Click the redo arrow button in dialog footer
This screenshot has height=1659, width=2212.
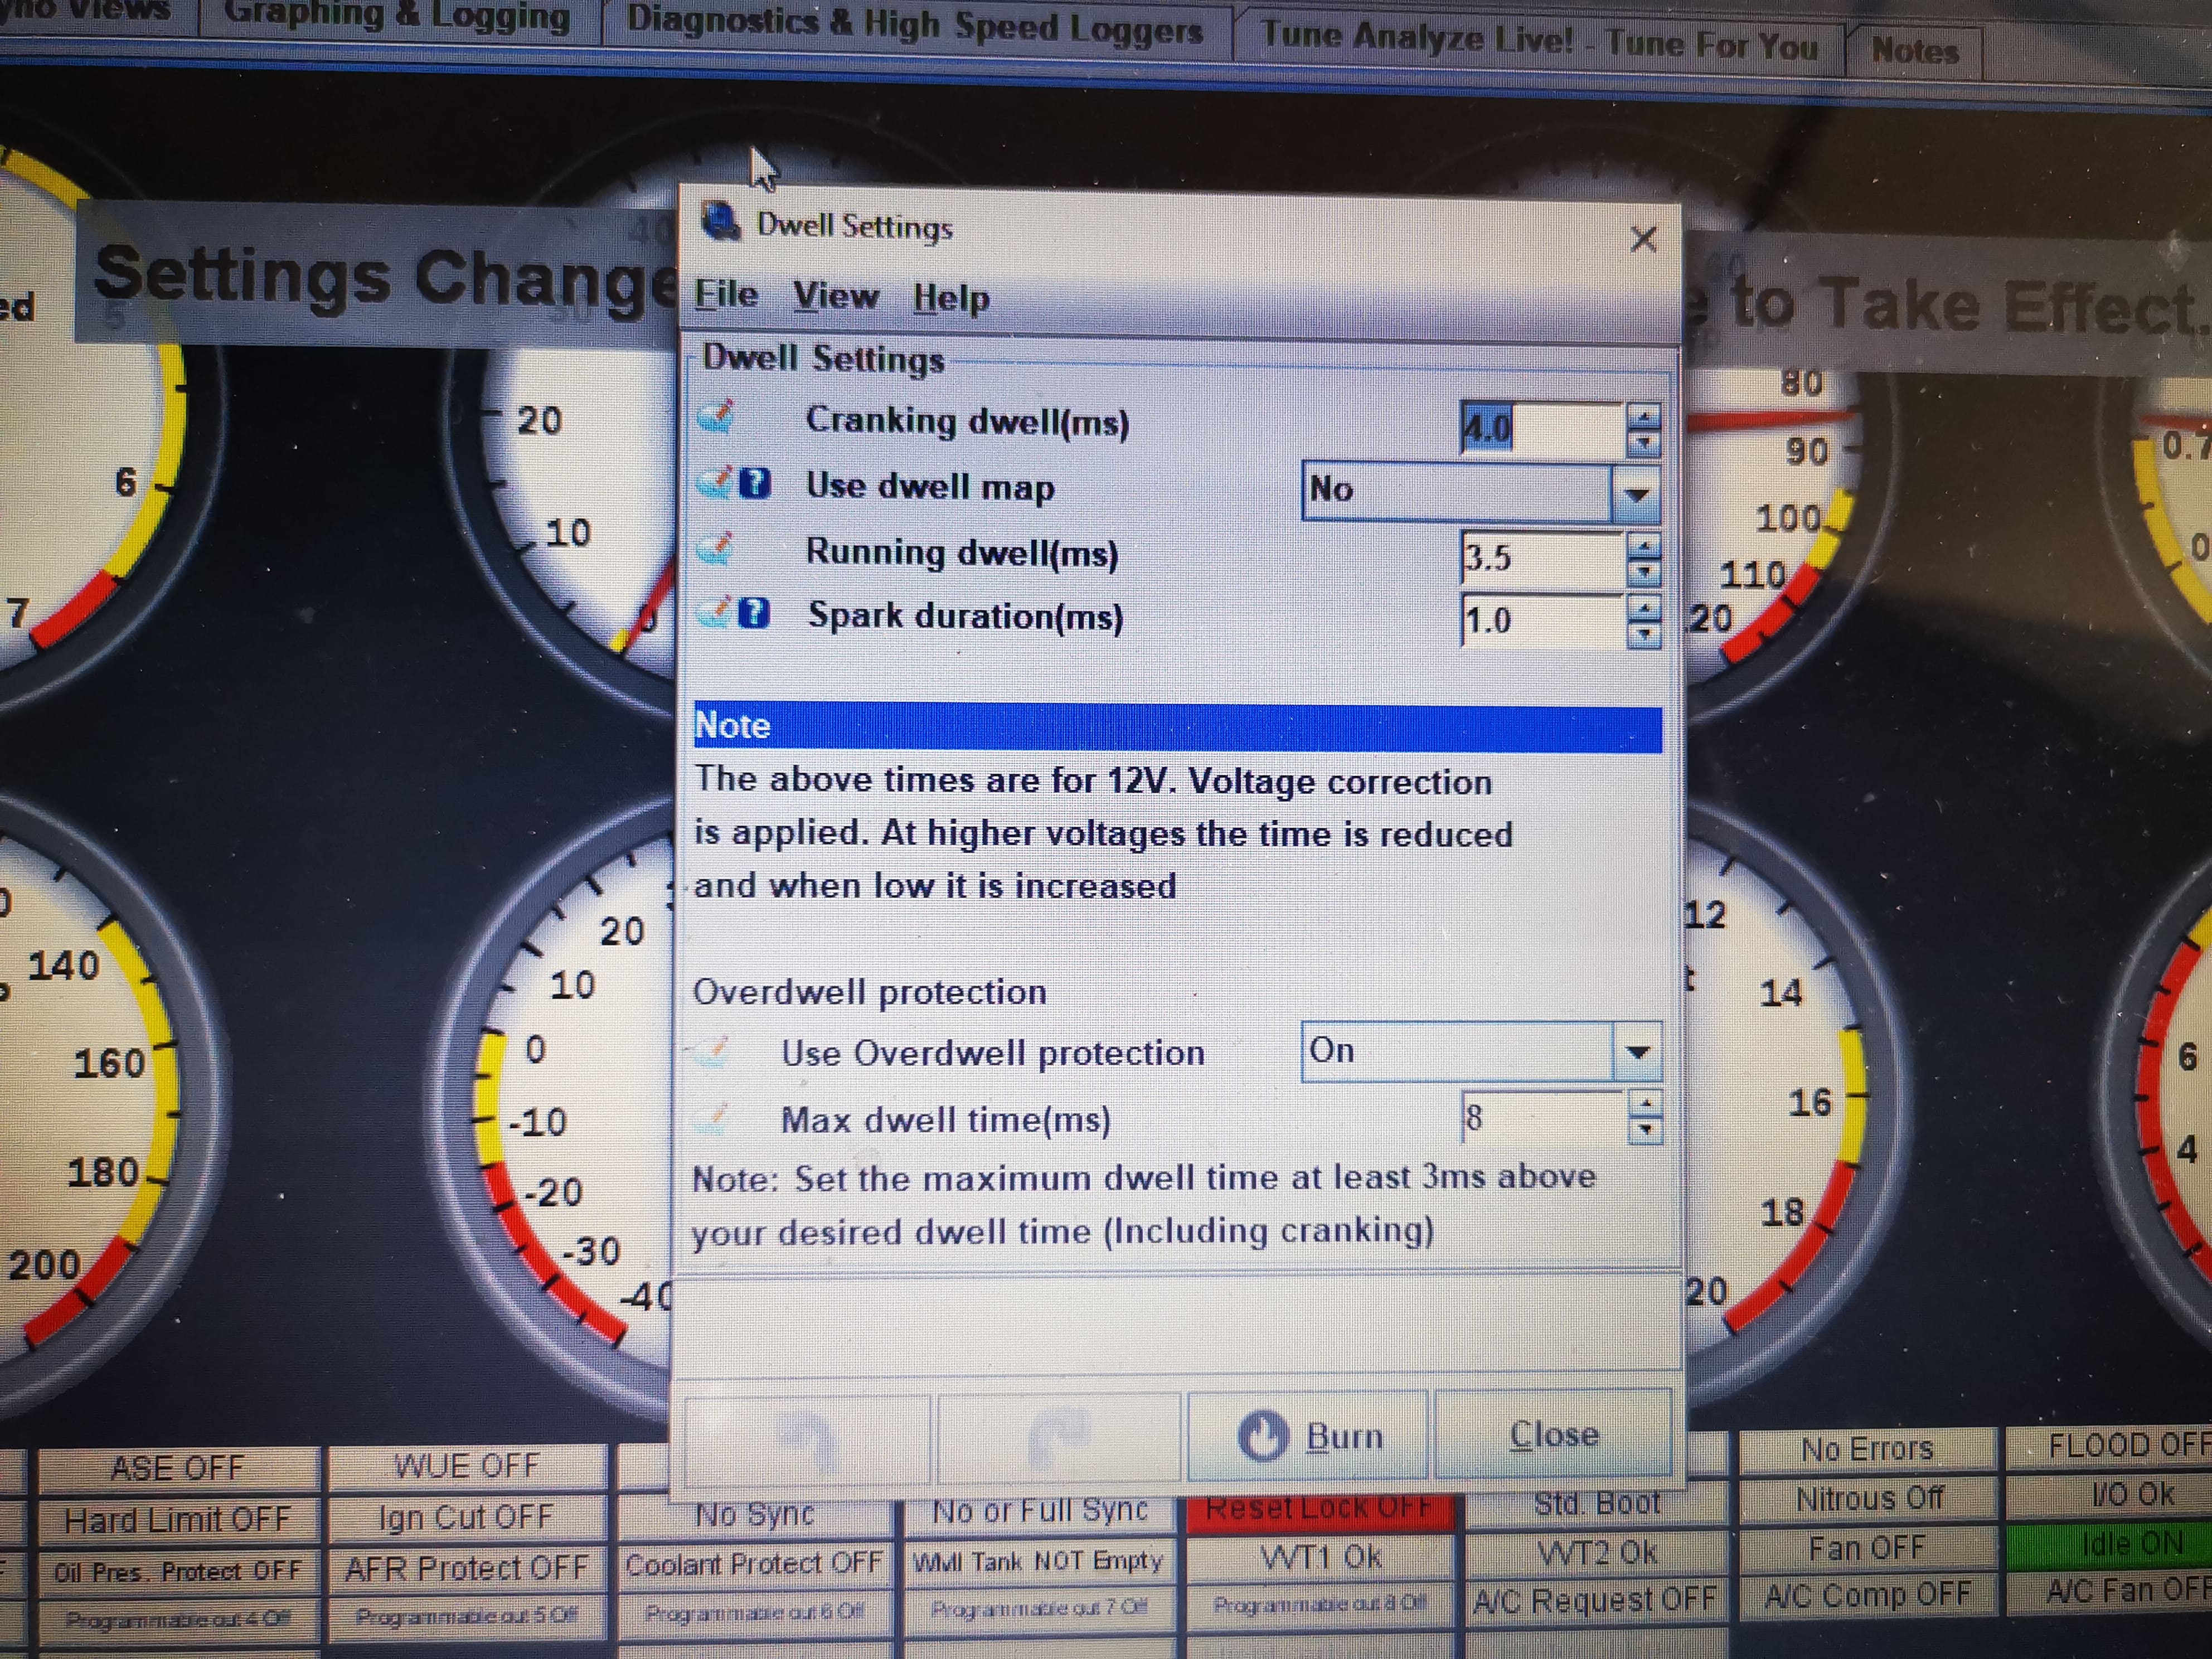click(x=1059, y=1438)
